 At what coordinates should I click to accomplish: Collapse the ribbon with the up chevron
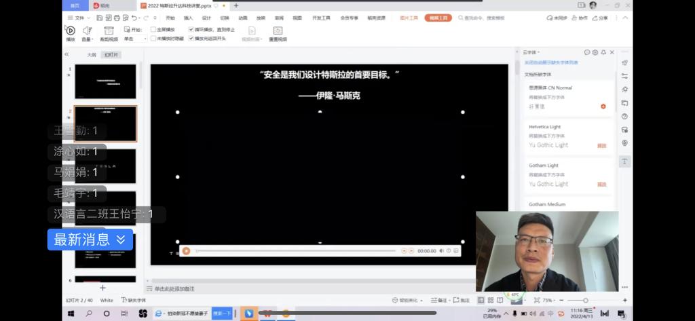(x=625, y=18)
